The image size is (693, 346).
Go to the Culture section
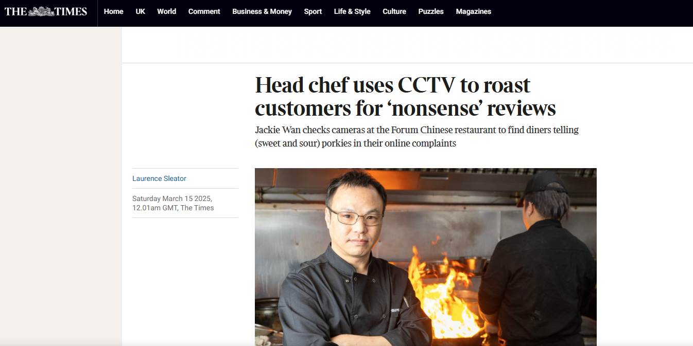coord(394,11)
